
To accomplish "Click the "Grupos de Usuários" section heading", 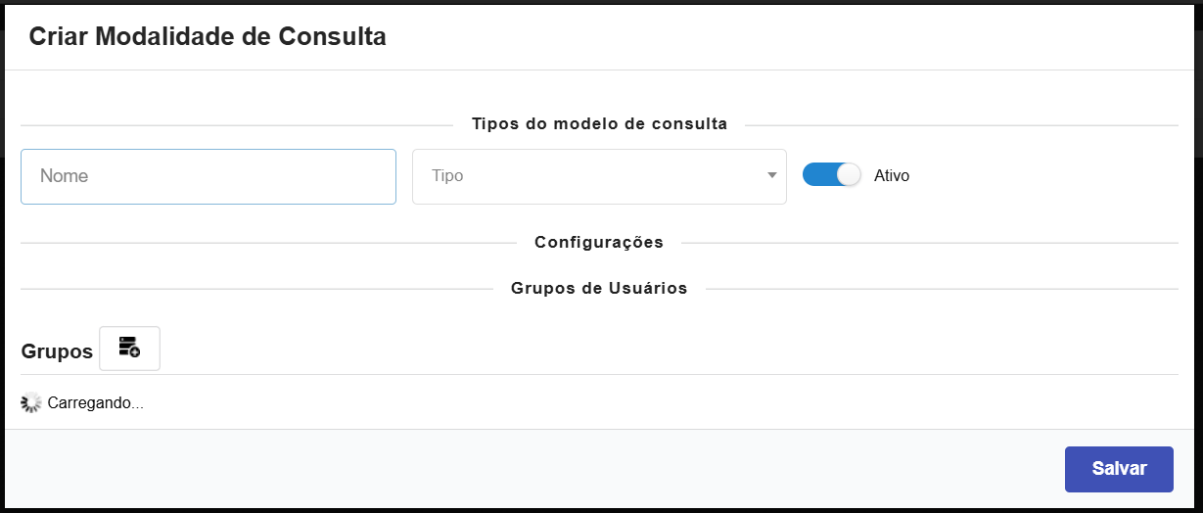I will [599, 289].
